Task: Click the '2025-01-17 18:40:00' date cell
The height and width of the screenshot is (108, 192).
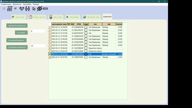Action: [59, 42]
